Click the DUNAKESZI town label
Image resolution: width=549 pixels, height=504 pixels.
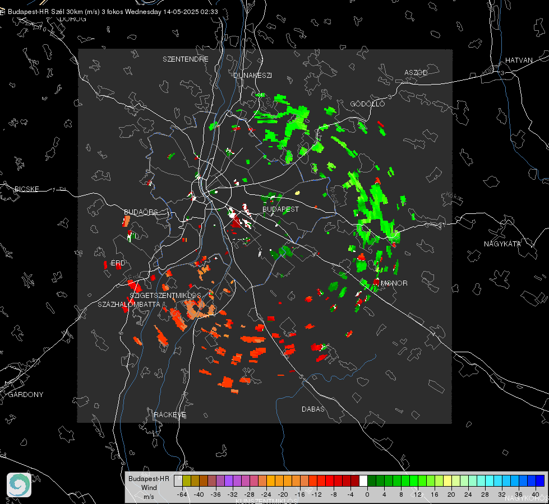[252, 75]
